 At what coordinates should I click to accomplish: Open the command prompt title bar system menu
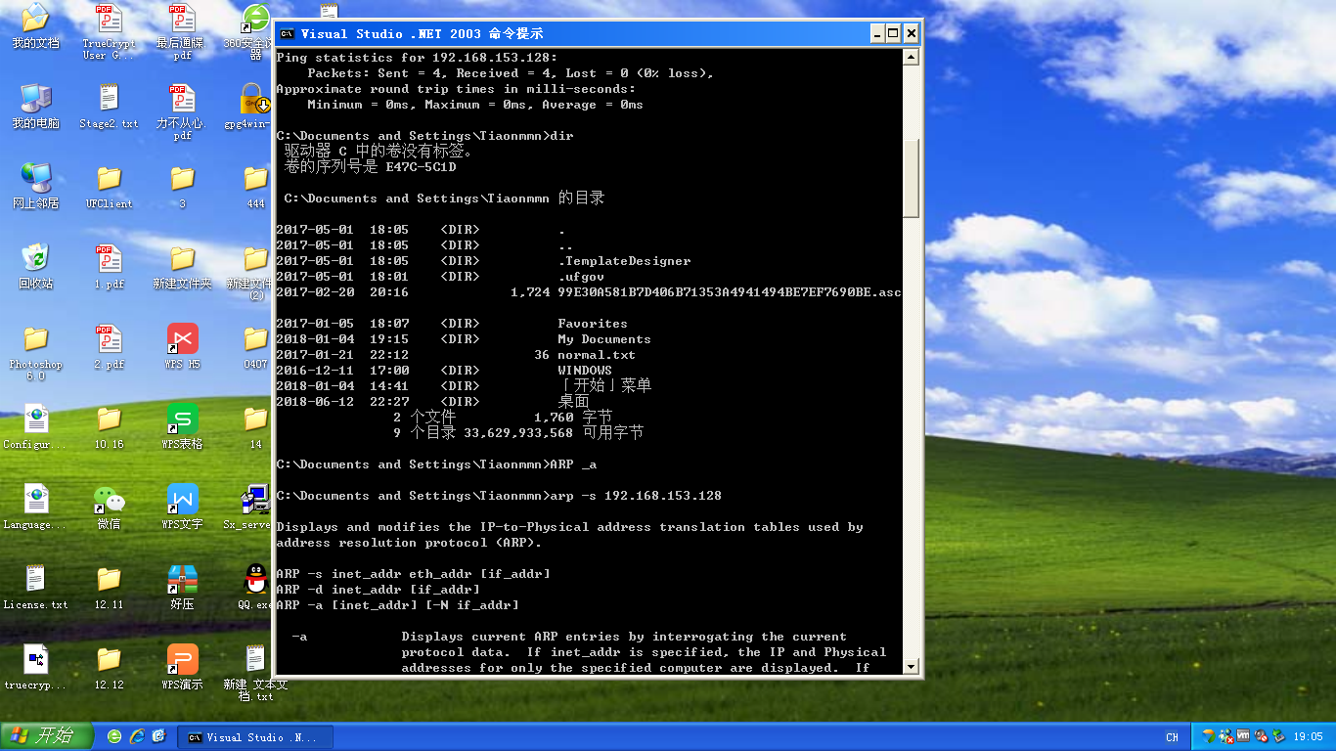coord(287,34)
